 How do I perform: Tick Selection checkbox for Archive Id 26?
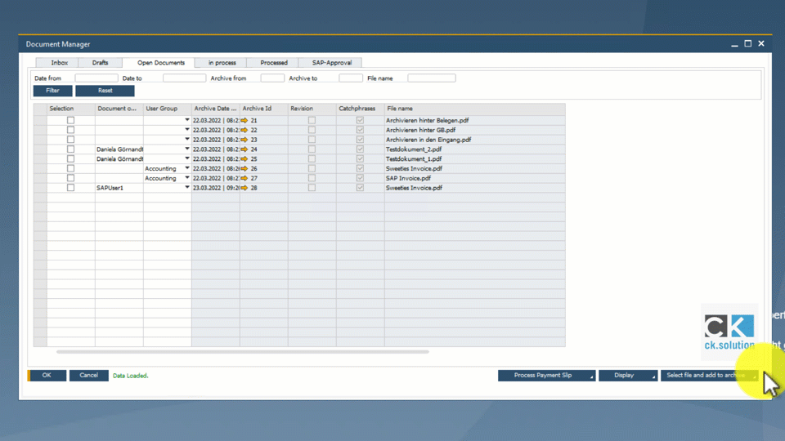[70, 168]
